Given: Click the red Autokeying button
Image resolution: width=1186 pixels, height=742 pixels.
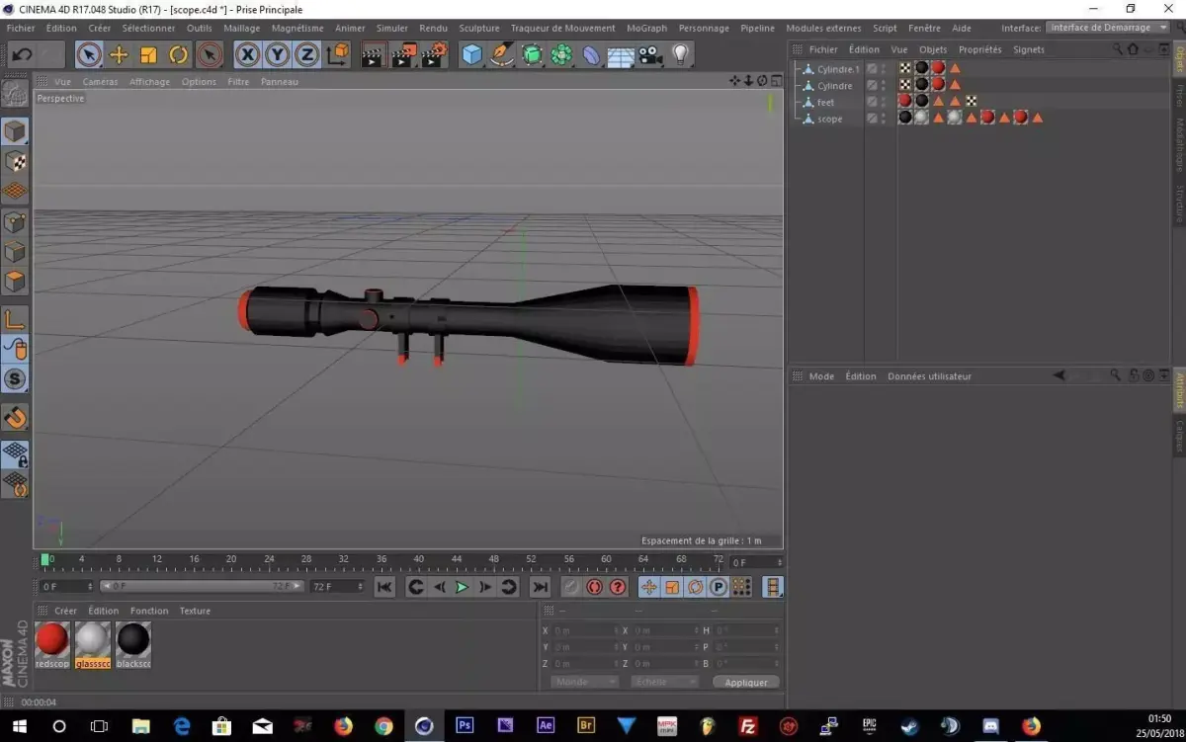Looking at the screenshot, I should tap(594, 587).
